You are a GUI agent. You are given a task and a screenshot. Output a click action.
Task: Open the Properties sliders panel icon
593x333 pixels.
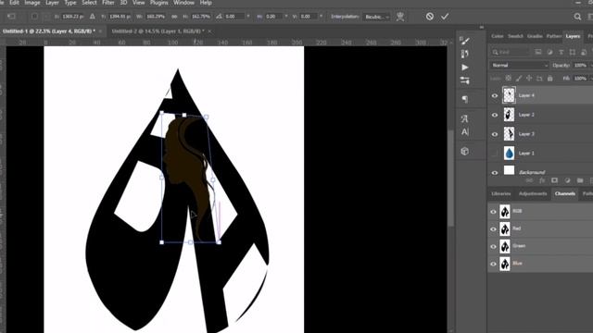tap(465, 80)
